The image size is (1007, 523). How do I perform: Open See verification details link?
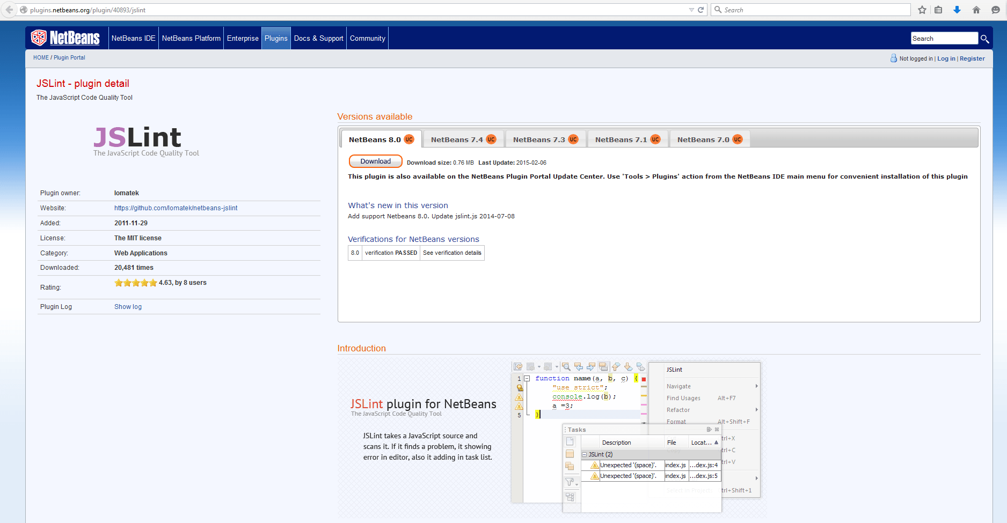point(452,253)
